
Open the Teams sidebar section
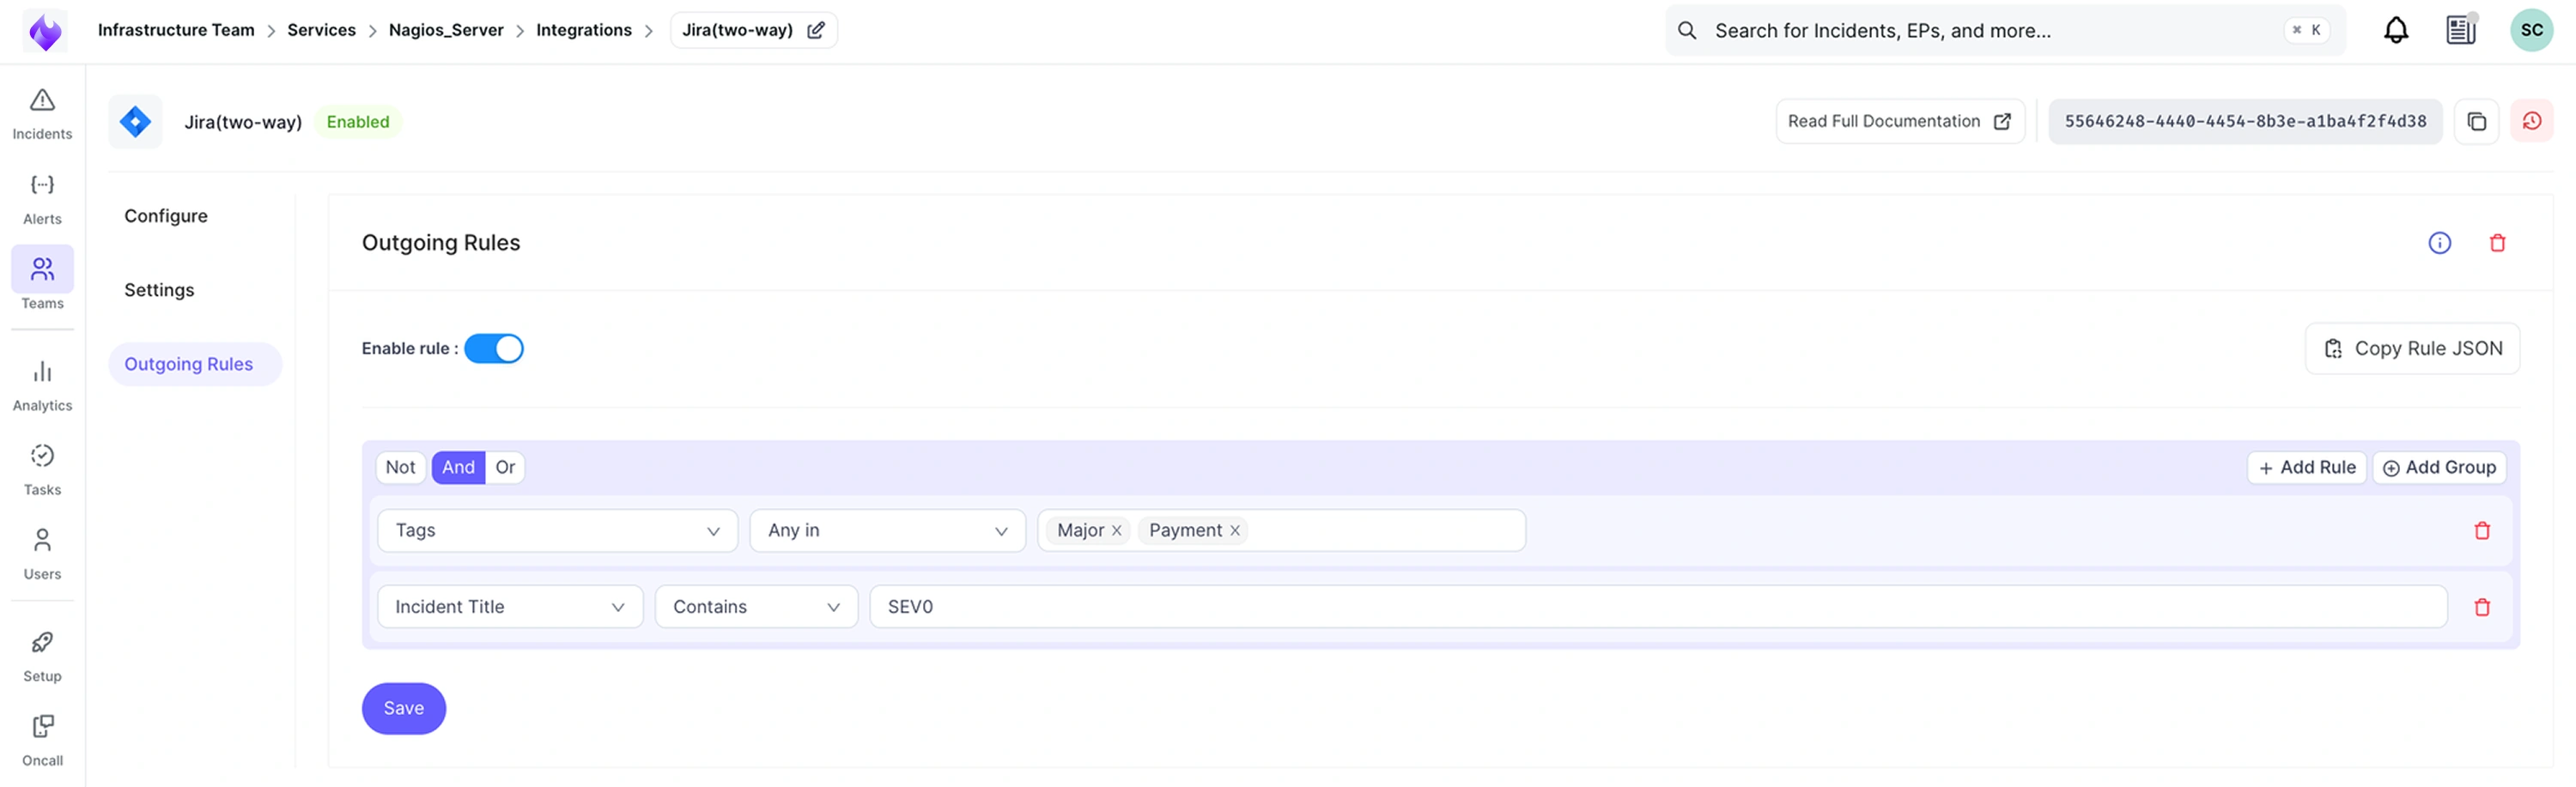click(x=42, y=280)
